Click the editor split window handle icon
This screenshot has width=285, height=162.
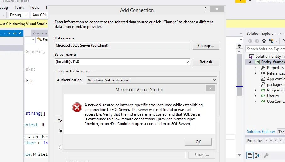[x=239, y=46]
